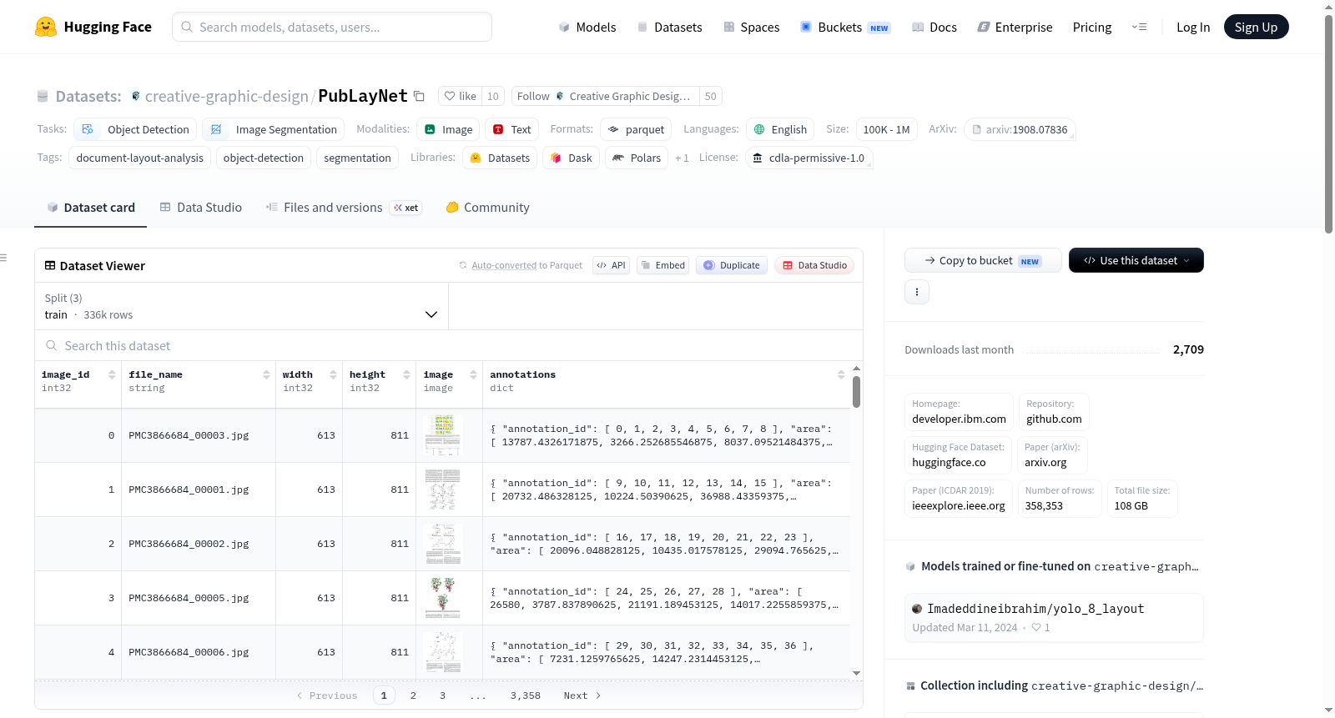Sort the file_name column
The width and height of the screenshot is (1335, 718).
pyautogui.click(x=266, y=374)
